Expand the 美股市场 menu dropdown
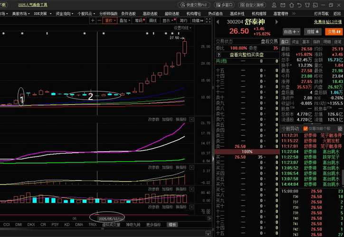 [21, 14]
